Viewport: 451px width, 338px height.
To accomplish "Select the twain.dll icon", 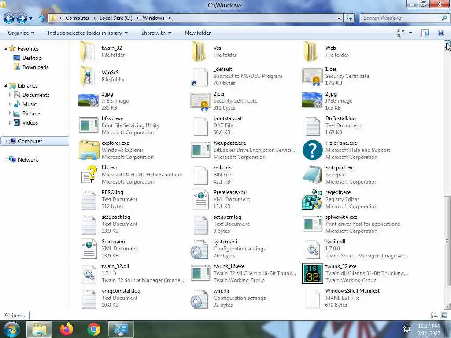I will coord(313,249).
